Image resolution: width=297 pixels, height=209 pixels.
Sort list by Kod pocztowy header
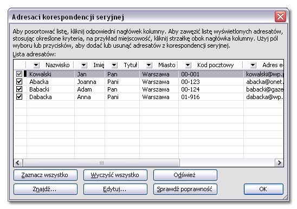(x=216, y=65)
